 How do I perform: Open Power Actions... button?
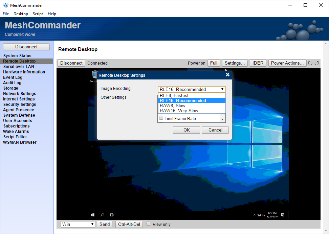(287, 63)
